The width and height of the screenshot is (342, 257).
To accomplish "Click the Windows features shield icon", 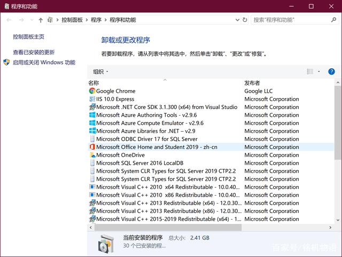I will click(x=6, y=62).
